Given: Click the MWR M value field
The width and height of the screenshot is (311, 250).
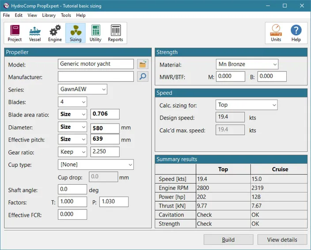Looking at the screenshot, I should tap(231, 76).
